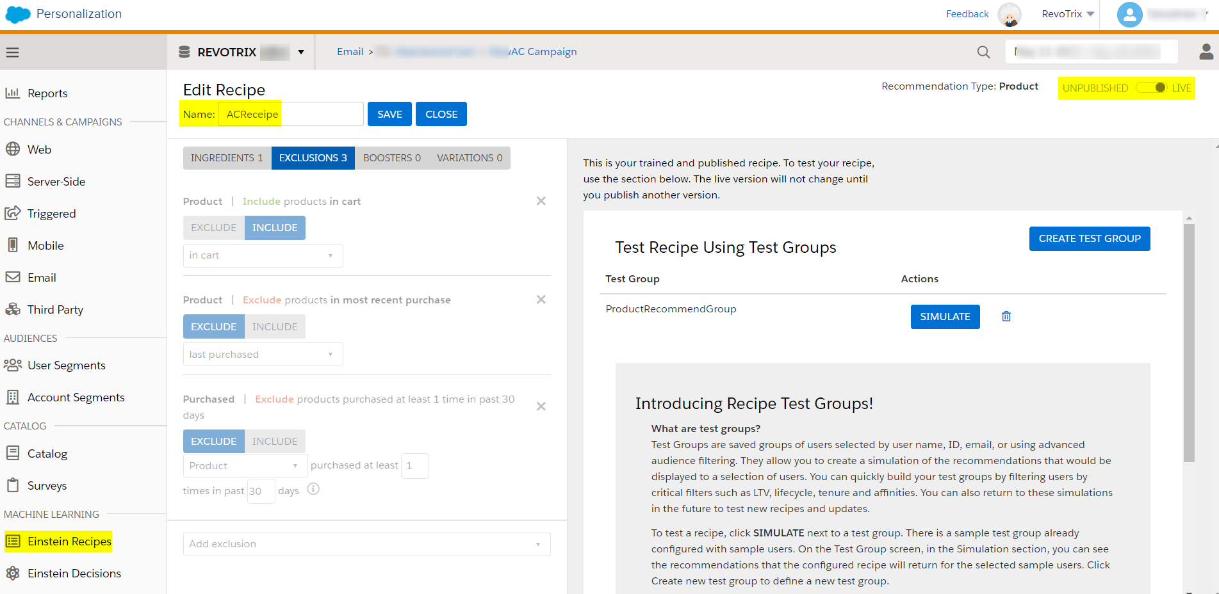This screenshot has width=1219, height=594.
Task: Click the recipe Name input field
Action: [x=291, y=114]
